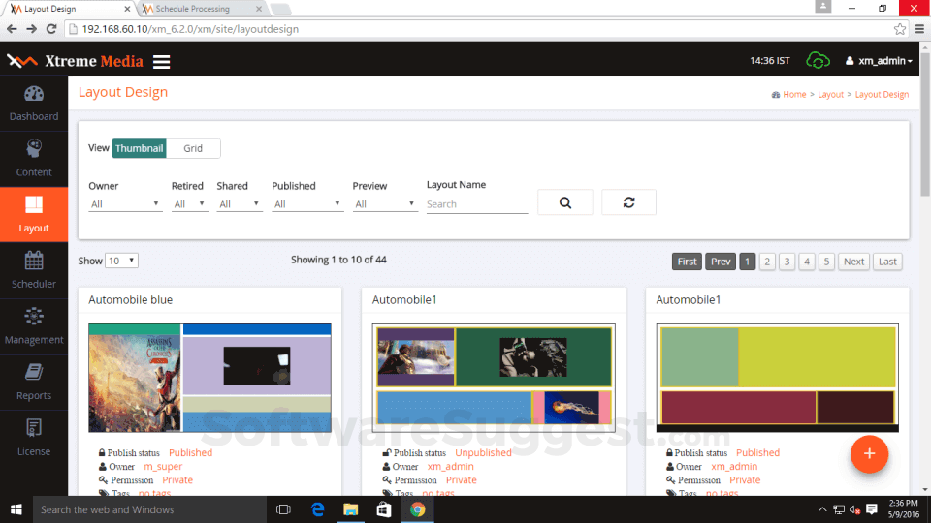The width and height of the screenshot is (931, 523).
Task: Click the Home breadcrumb link
Action: (794, 95)
